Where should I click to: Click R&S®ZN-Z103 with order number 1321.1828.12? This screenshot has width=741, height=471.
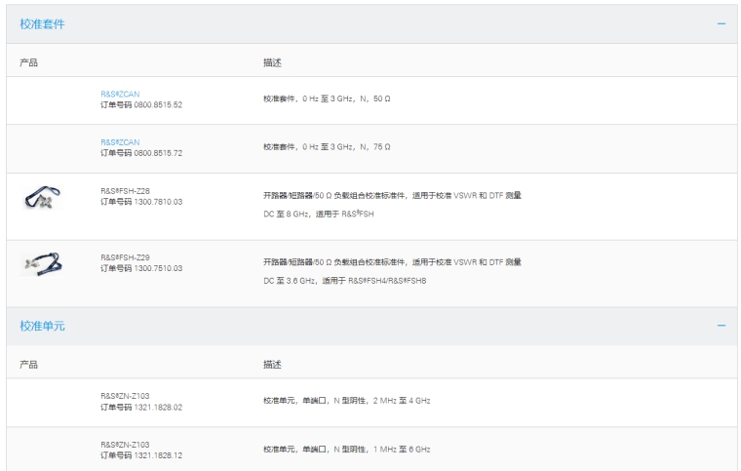pos(125,445)
